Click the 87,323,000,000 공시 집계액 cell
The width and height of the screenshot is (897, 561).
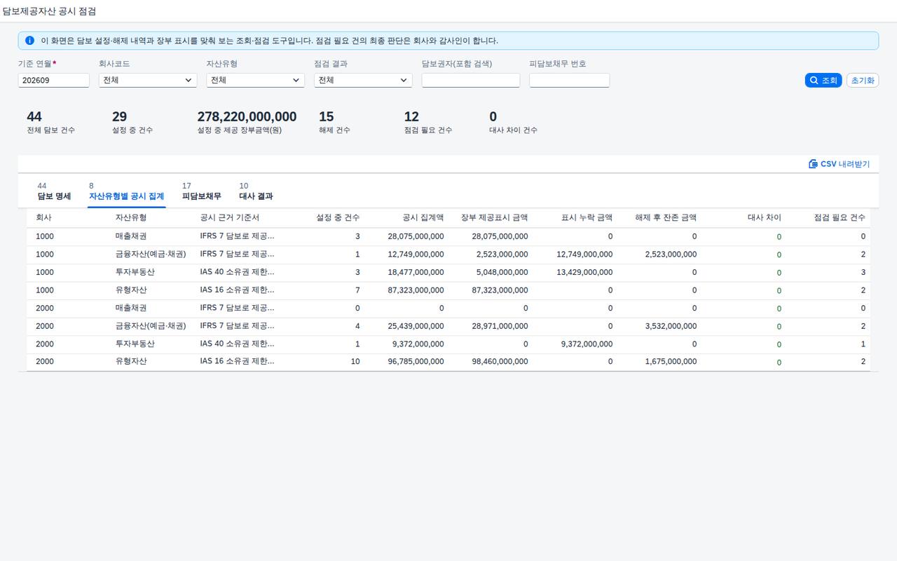pos(416,290)
